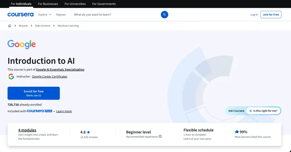This screenshot has height=152, width=291.
Task: Expand the Explore dropdown menu
Action: [45, 15]
